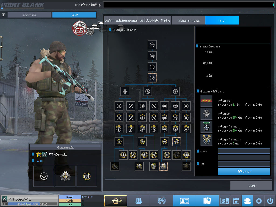Select the pistol shield emblem node
Viewport: 276px width, 207px height.
point(154,166)
